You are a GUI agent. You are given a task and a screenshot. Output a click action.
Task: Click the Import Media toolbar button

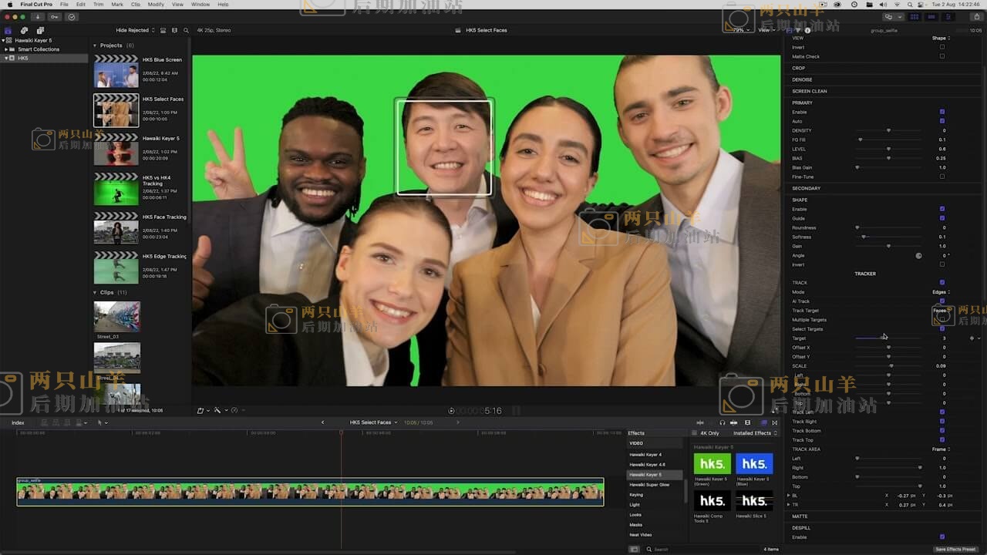(x=39, y=16)
